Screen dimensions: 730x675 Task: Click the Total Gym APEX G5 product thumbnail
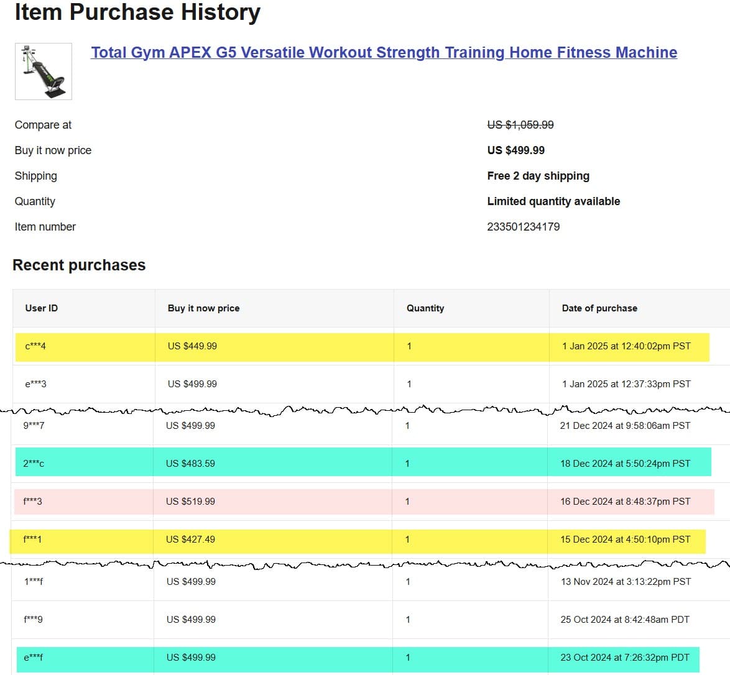pyautogui.click(x=44, y=71)
